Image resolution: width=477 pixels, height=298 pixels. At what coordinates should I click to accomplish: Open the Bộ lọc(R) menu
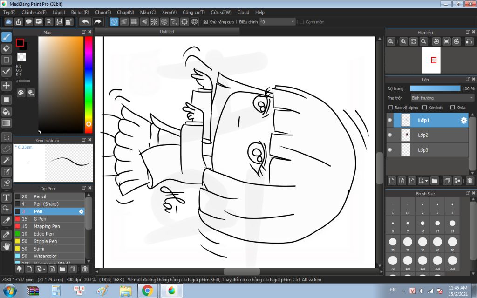pyautogui.click(x=80, y=12)
